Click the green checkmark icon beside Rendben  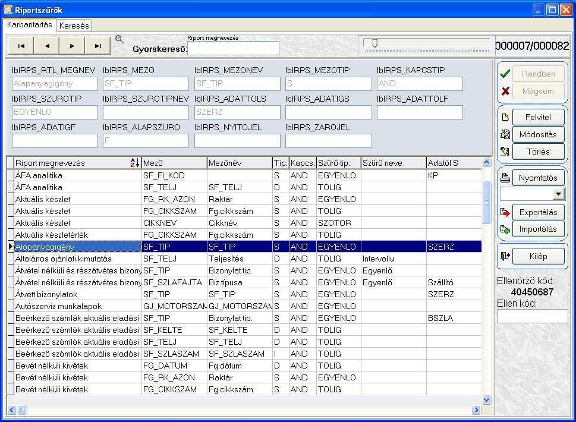505,74
